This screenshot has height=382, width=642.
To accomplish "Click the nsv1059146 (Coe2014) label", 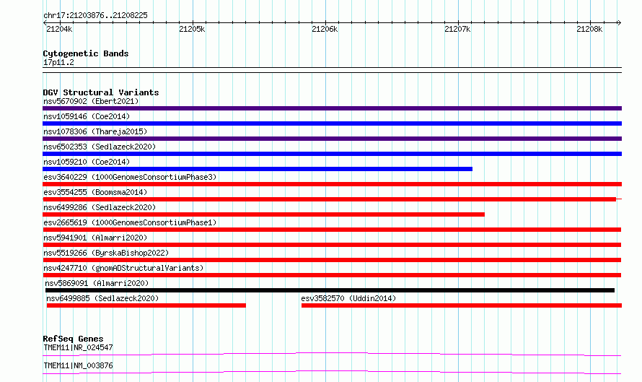I will click(x=87, y=116).
